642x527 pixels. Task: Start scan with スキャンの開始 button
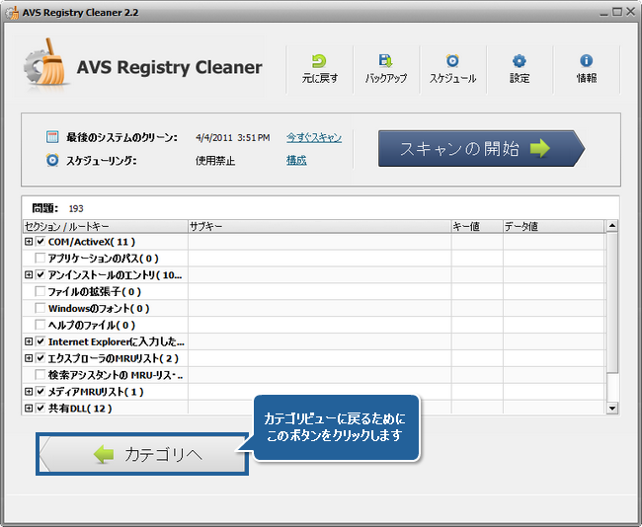(x=481, y=148)
